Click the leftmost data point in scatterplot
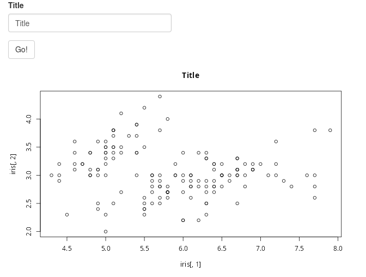The height and width of the screenshot is (277, 366). 51,175
